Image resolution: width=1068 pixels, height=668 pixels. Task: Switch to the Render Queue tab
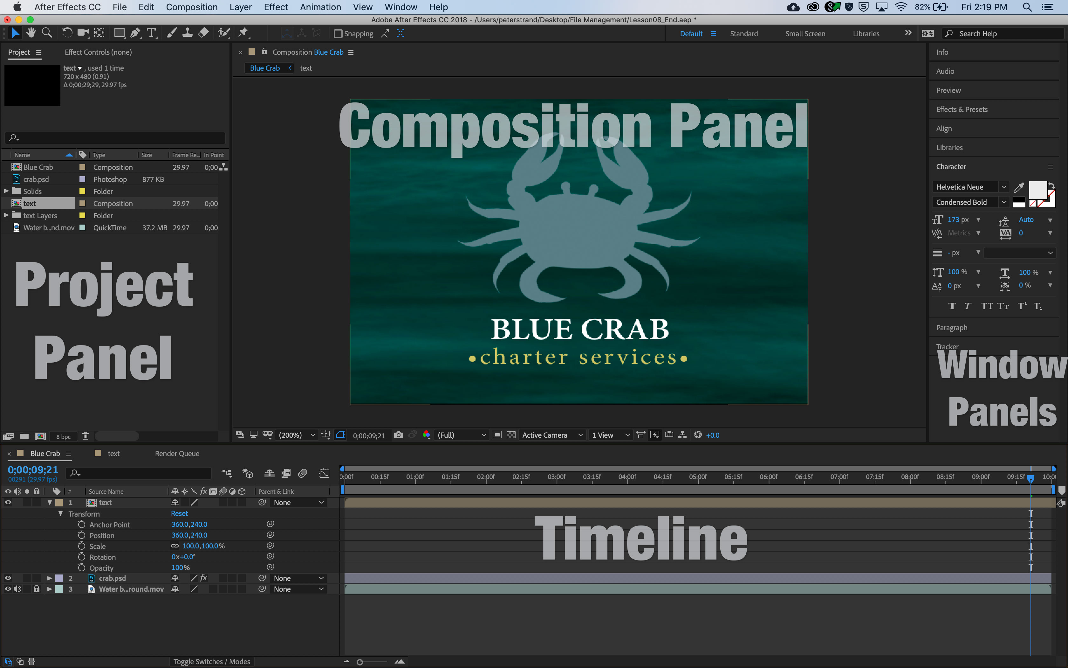tap(177, 454)
